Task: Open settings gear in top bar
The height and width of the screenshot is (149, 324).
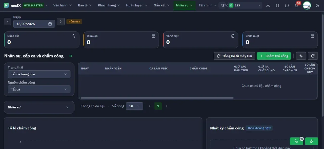Action: coord(277,5)
